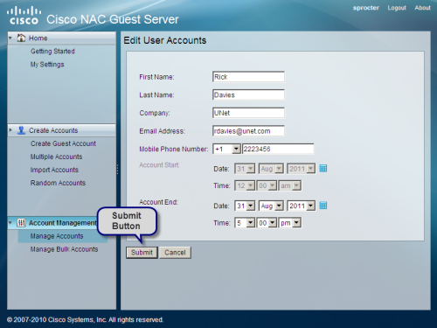The image size is (437, 328).
Task: Click the Mobile Phone Number label
Action: click(x=174, y=149)
